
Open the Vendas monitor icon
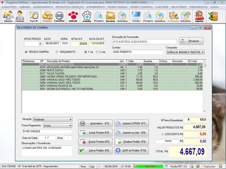136,16
